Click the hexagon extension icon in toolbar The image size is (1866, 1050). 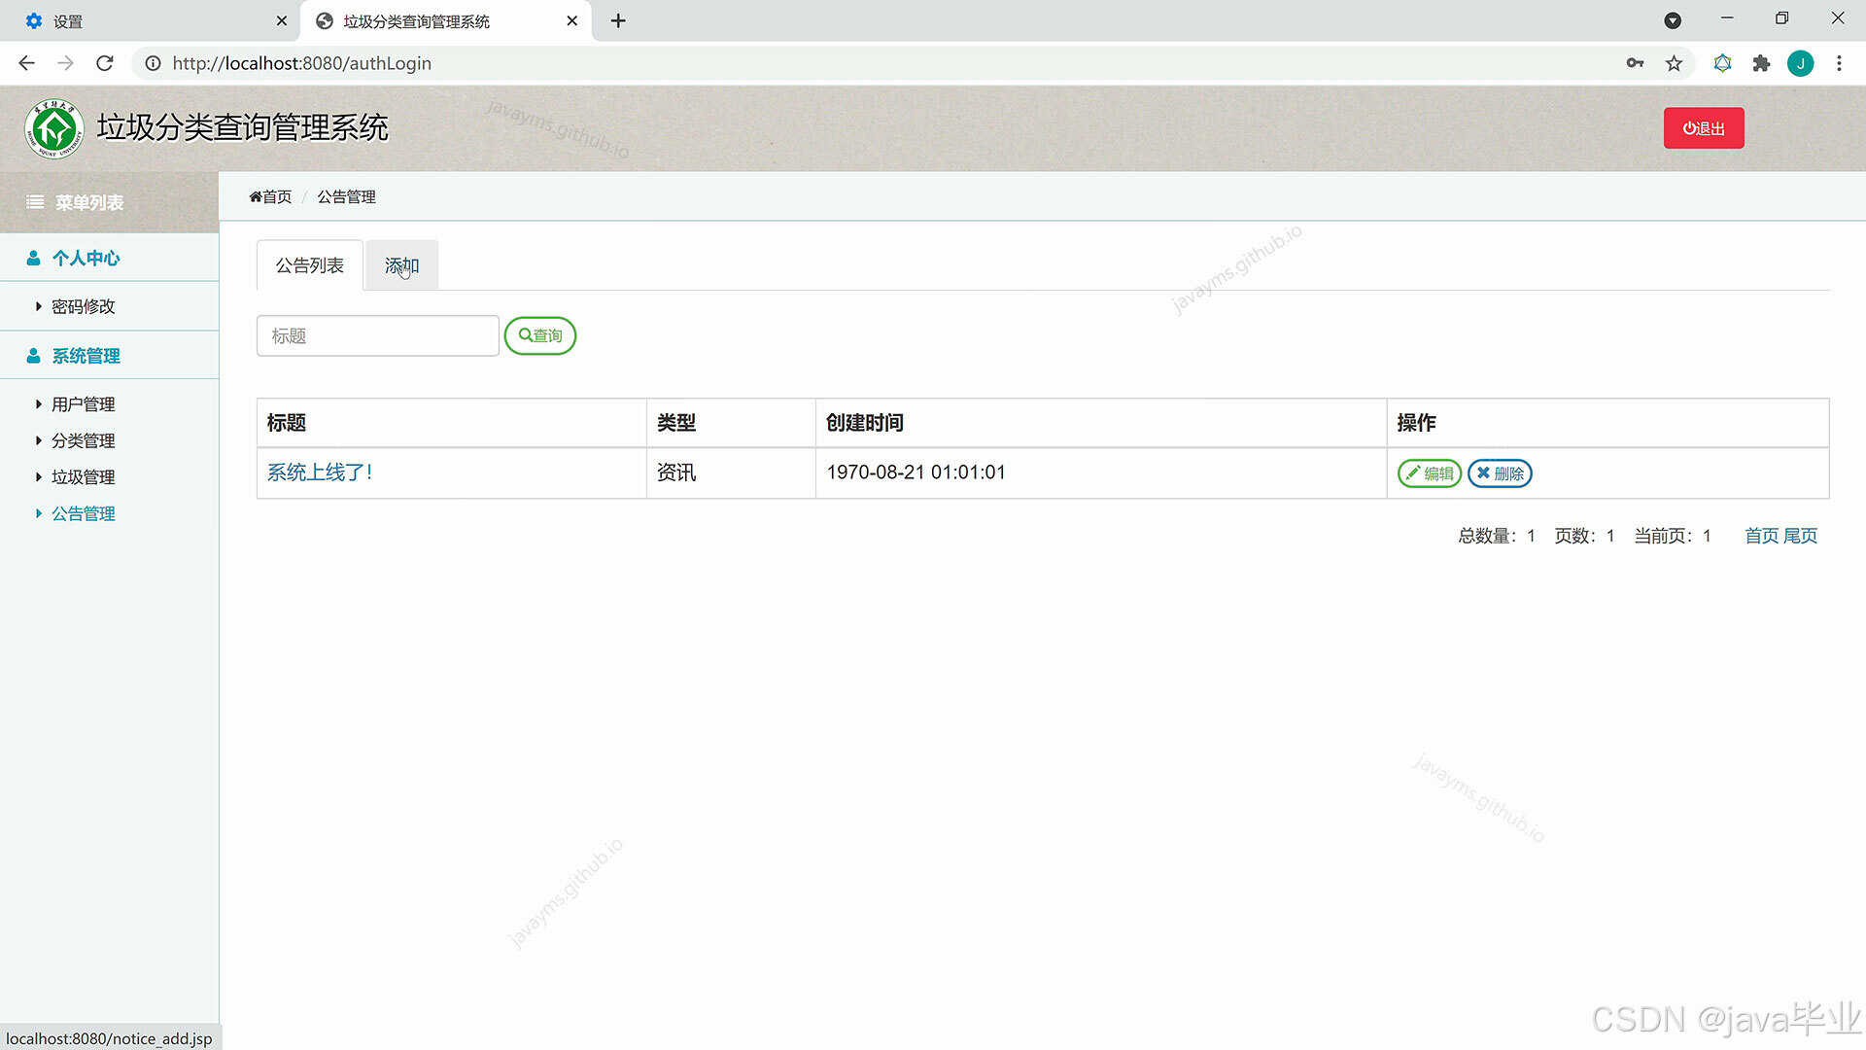pos(1722,63)
